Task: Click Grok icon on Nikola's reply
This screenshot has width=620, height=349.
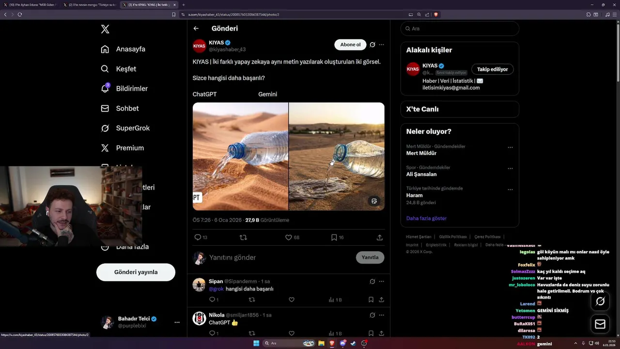Action: tap(372, 315)
